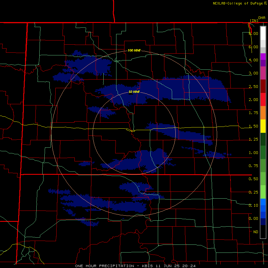Click the 1.50 legend value
268x268 pixels.
pos(253,126)
